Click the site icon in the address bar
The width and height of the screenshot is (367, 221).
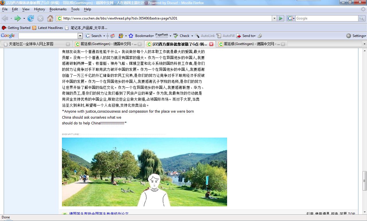pyautogui.click(x=59, y=18)
